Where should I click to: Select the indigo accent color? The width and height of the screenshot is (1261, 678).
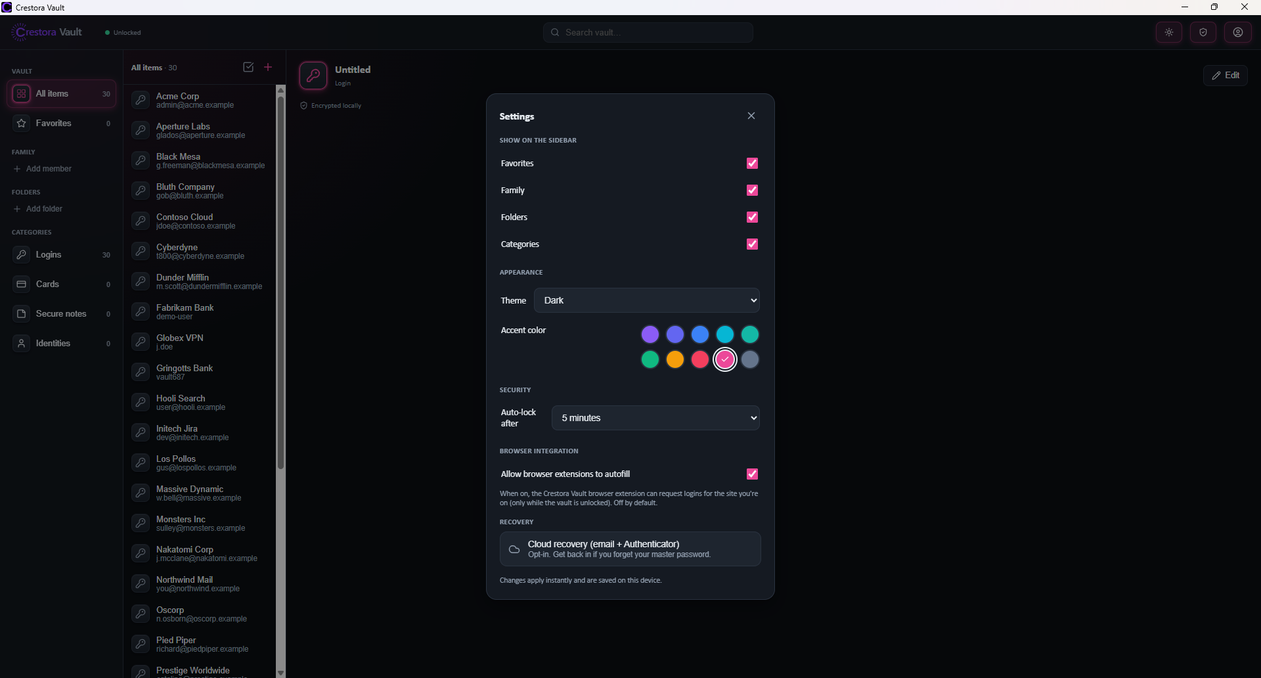coord(675,334)
